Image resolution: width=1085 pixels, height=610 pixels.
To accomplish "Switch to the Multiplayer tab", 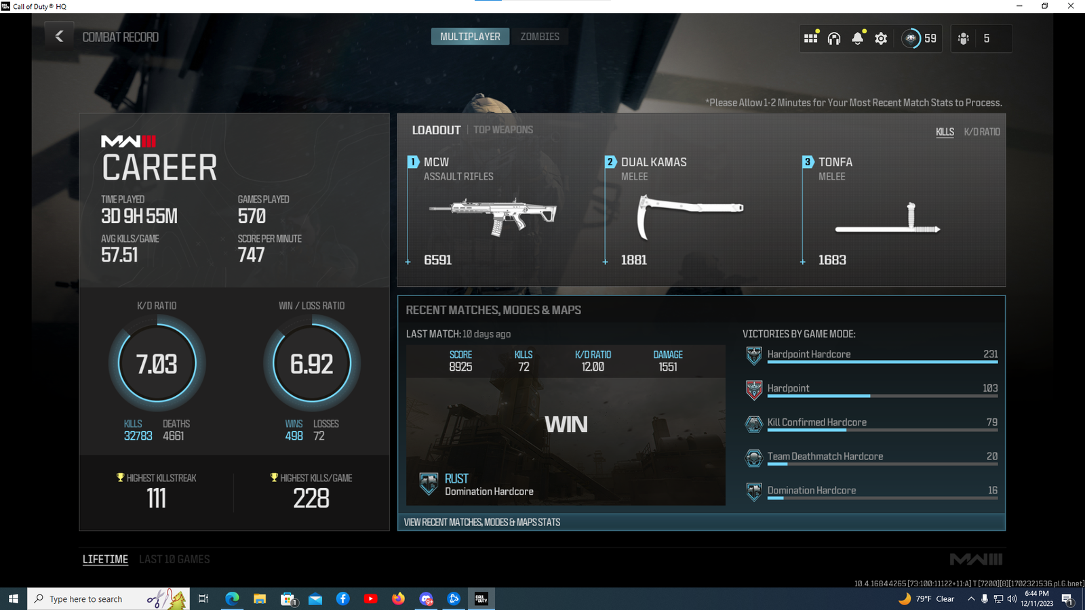I will [470, 37].
